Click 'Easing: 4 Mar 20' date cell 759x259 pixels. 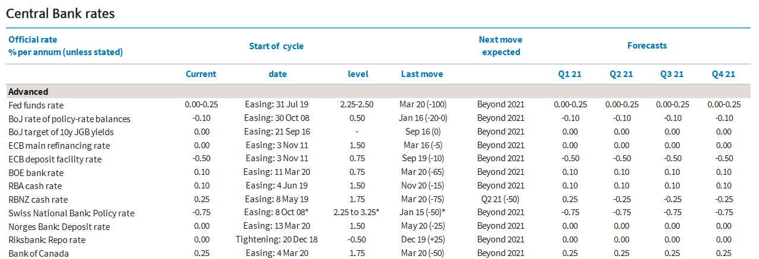tap(277, 254)
